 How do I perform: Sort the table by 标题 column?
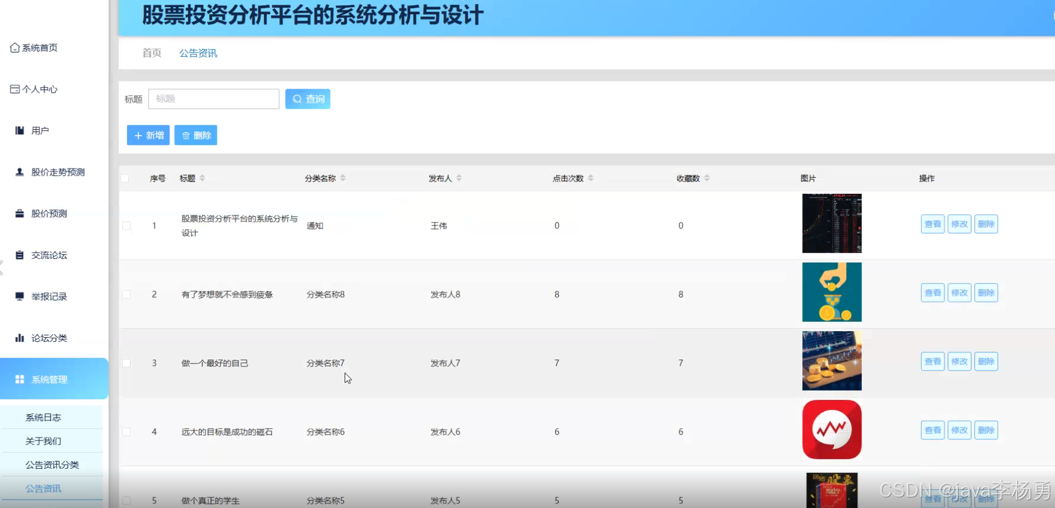(202, 178)
